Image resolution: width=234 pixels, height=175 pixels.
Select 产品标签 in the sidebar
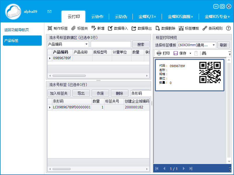click(x=22, y=40)
